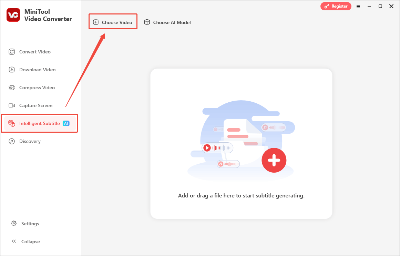Minimize the application window

(369, 6)
